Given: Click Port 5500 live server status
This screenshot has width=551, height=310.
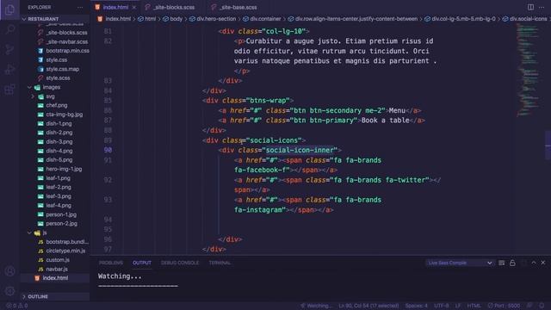Looking at the screenshot, I should tap(504, 306).
